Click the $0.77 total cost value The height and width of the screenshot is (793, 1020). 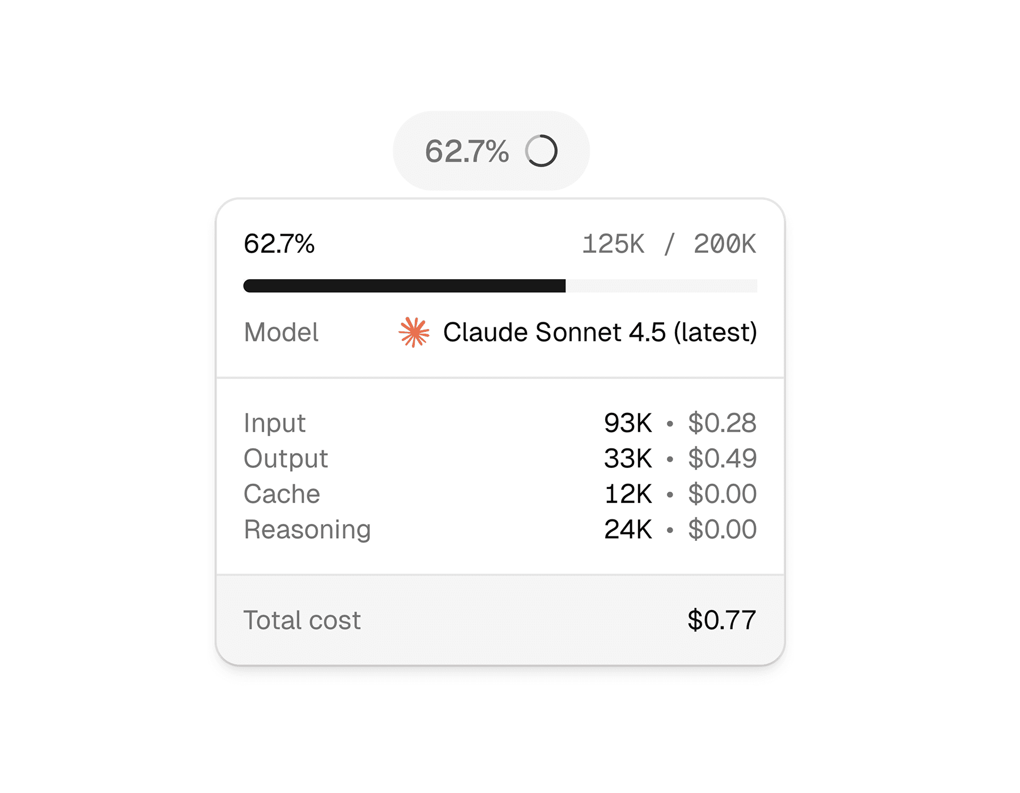point(721,620)
